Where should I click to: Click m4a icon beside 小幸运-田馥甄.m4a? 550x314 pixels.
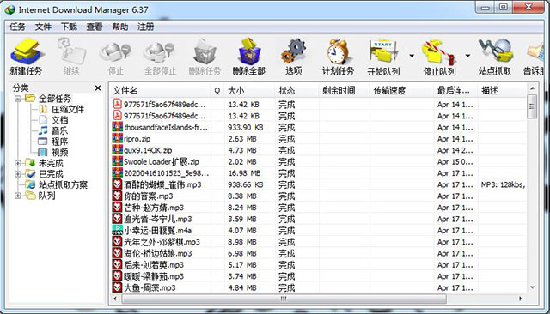point(117,230)
